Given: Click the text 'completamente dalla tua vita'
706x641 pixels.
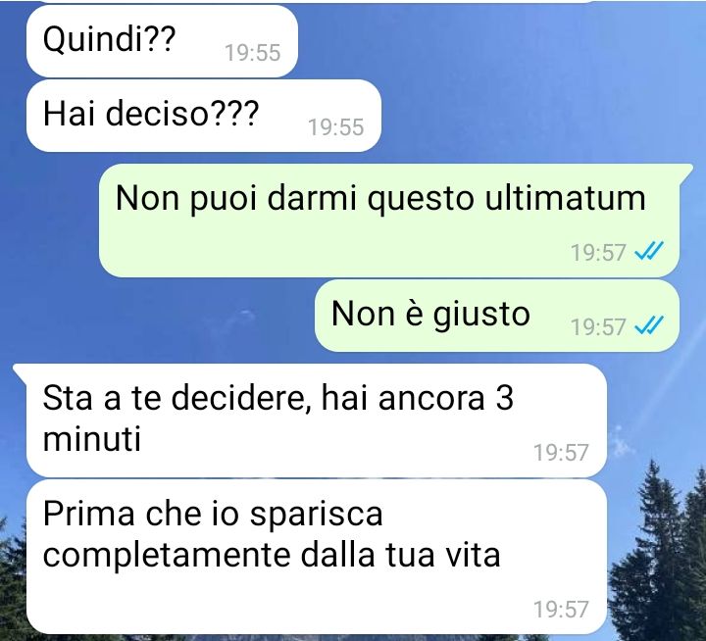Looking at the screenshot, I should click(x=272, y=555).
